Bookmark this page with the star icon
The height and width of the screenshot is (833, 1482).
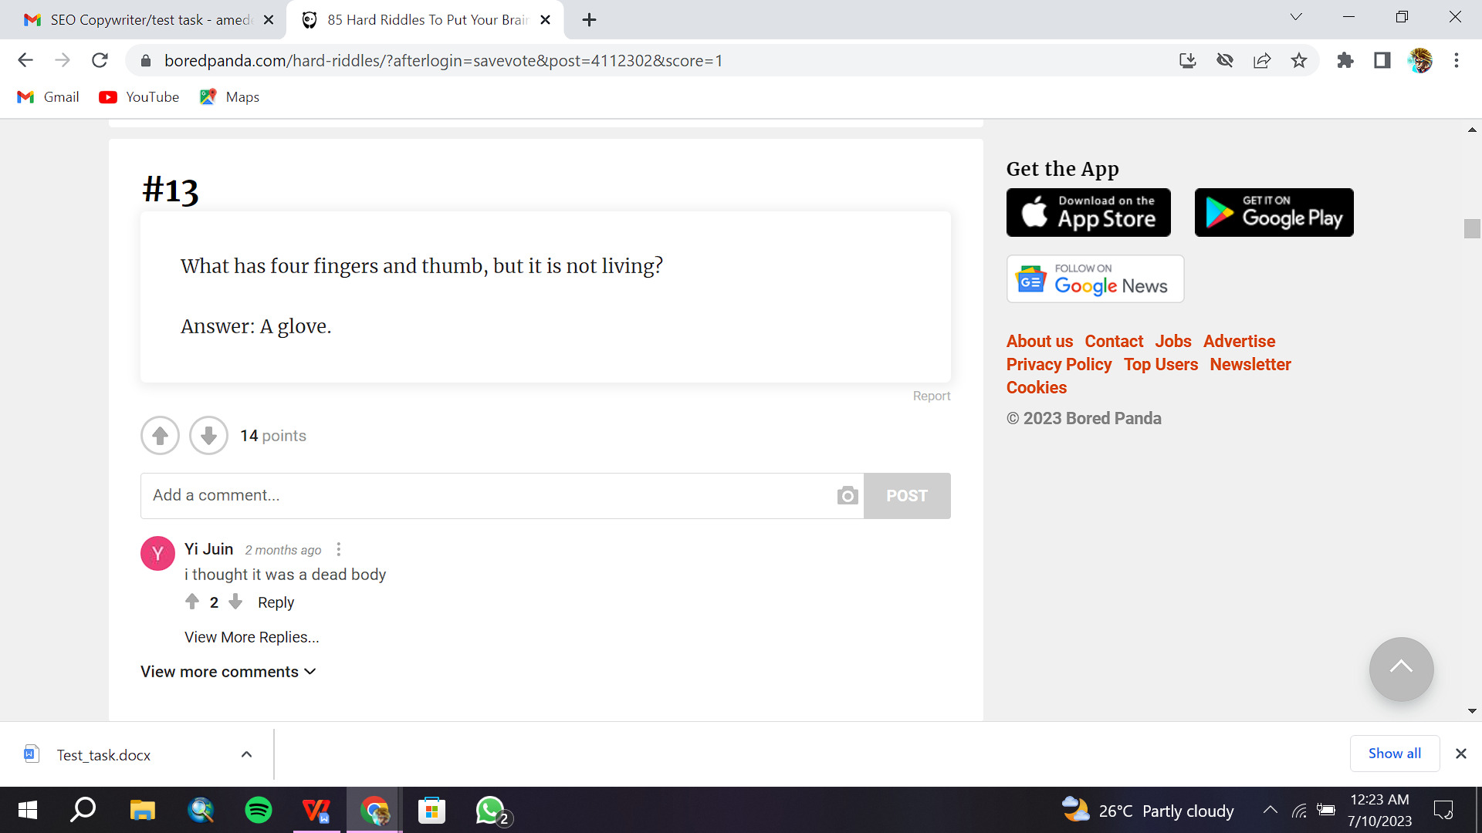[x=1299, y=60]
